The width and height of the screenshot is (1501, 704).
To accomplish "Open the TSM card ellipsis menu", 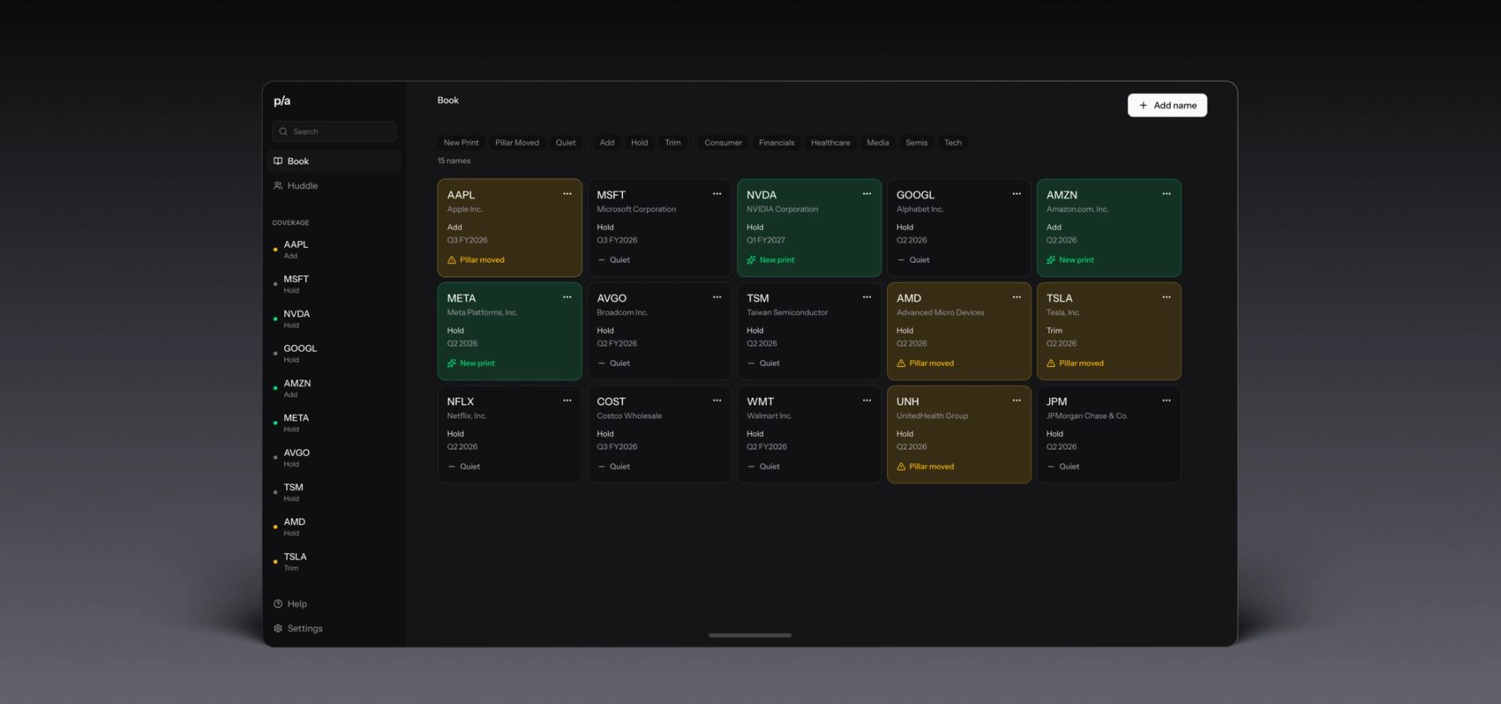I will click(867, 297).
